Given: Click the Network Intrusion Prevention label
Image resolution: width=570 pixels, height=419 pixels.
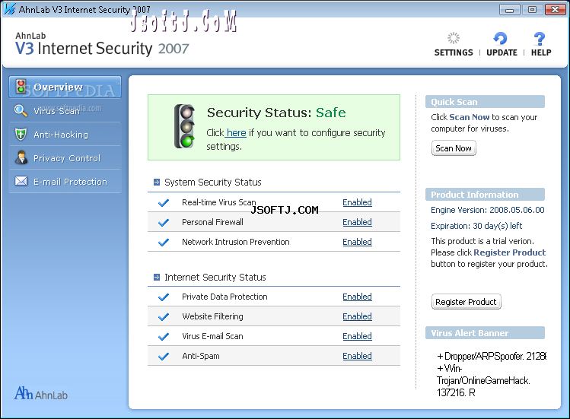Looking at the screenshot, I should point(236,242).
